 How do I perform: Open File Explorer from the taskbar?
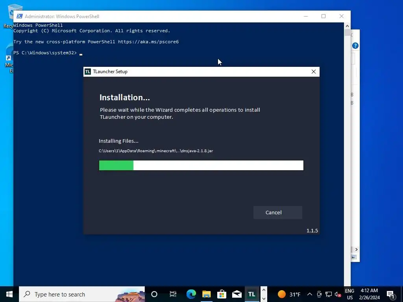[x=206, y=294]
